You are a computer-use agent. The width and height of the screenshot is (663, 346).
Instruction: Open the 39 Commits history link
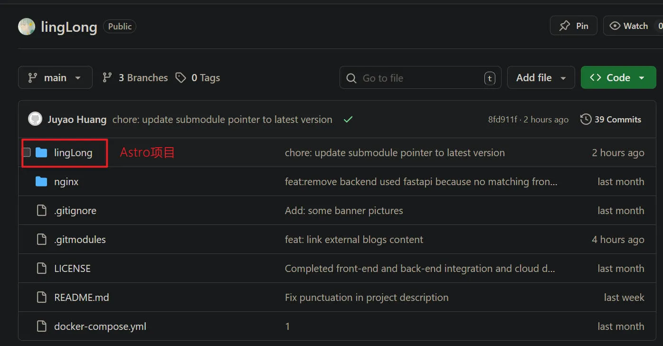(611, 120)
